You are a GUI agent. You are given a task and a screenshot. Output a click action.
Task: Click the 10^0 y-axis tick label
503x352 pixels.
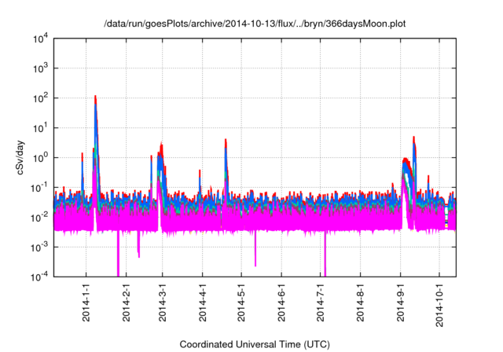(x=42, y=157)
